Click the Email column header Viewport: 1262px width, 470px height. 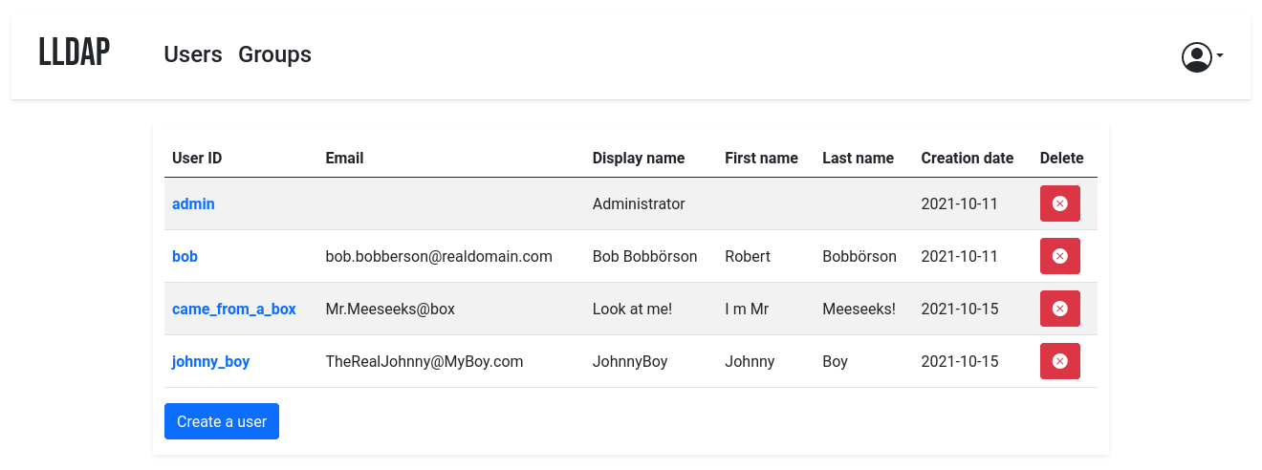344,158
